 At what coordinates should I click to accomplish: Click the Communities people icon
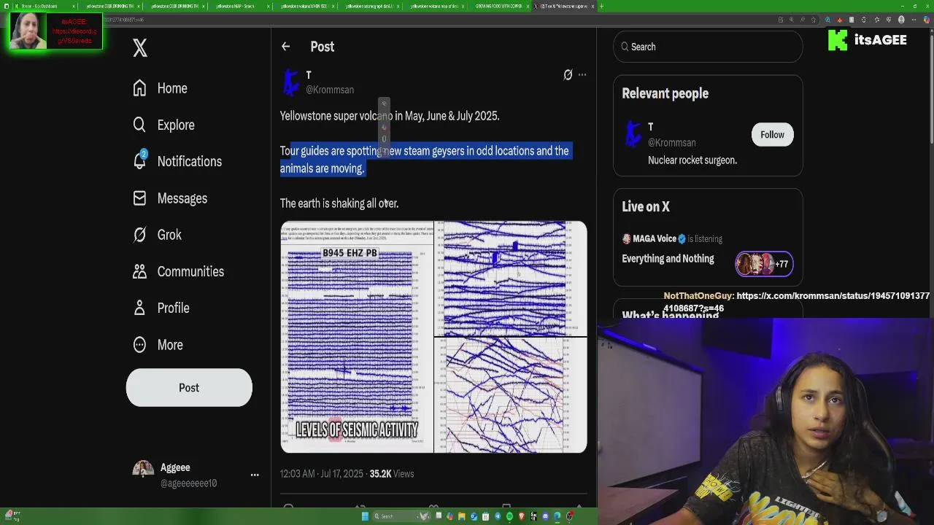(139, 271)
